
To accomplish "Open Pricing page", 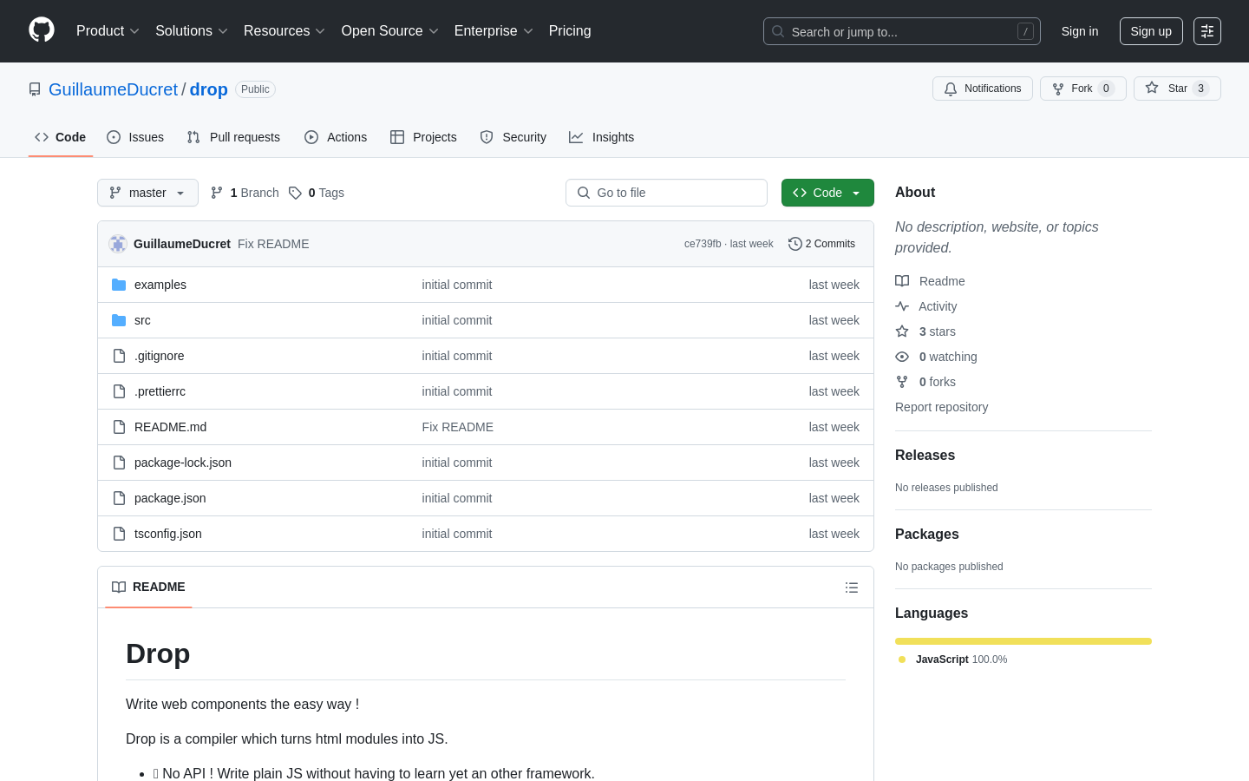I will click(x=570, y=31).
